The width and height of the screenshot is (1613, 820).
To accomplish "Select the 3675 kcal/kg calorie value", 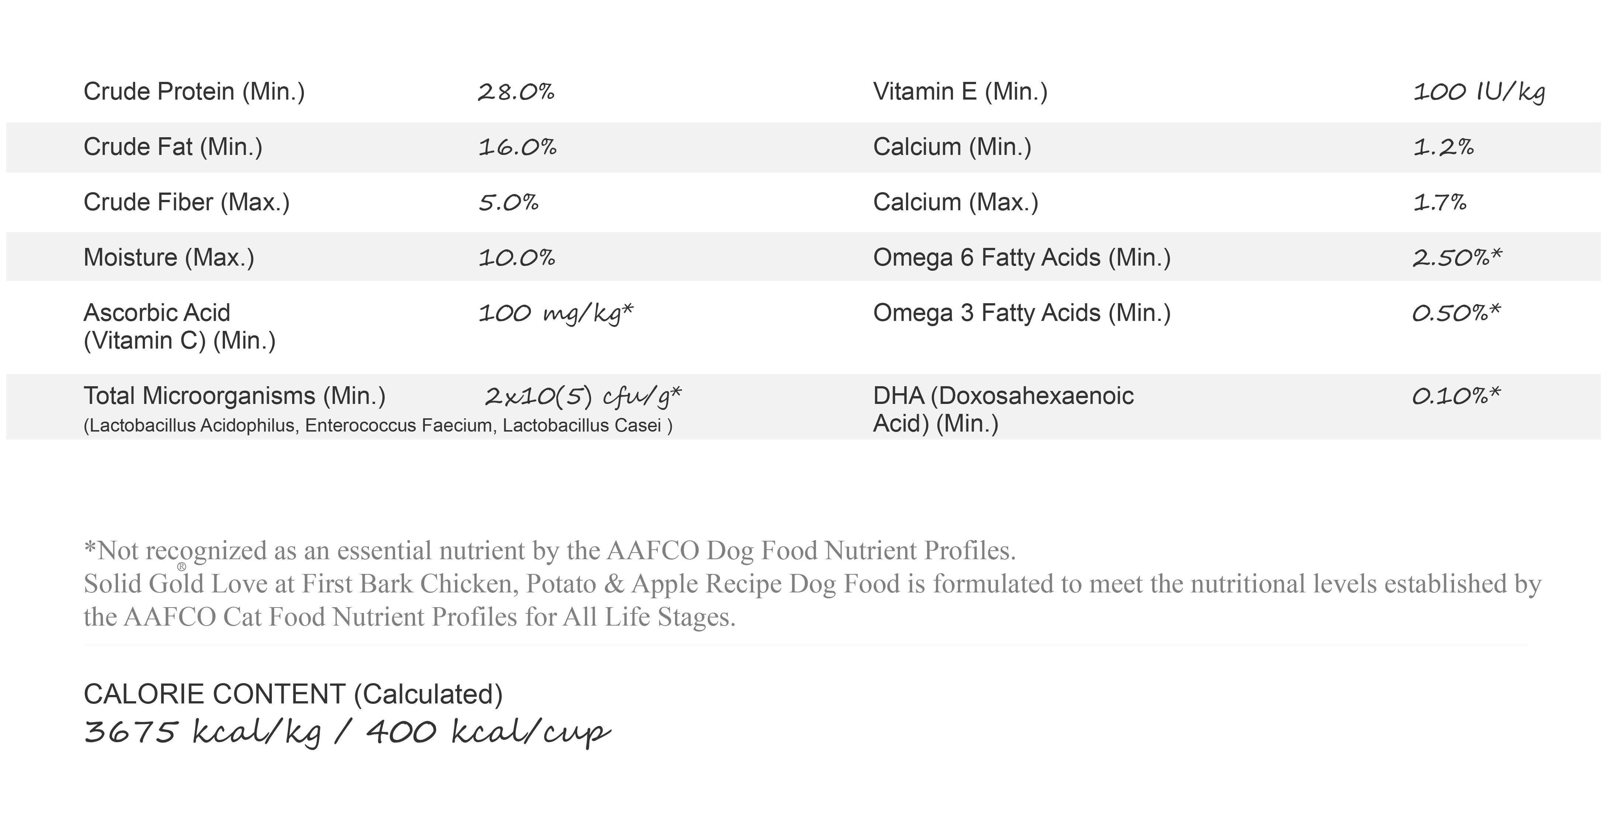I will coord(203,732).
